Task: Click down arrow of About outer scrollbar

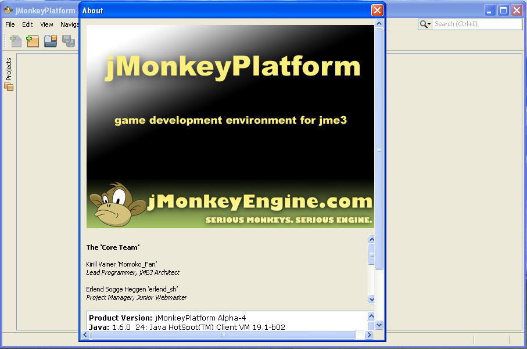Action: coord(379,325)
